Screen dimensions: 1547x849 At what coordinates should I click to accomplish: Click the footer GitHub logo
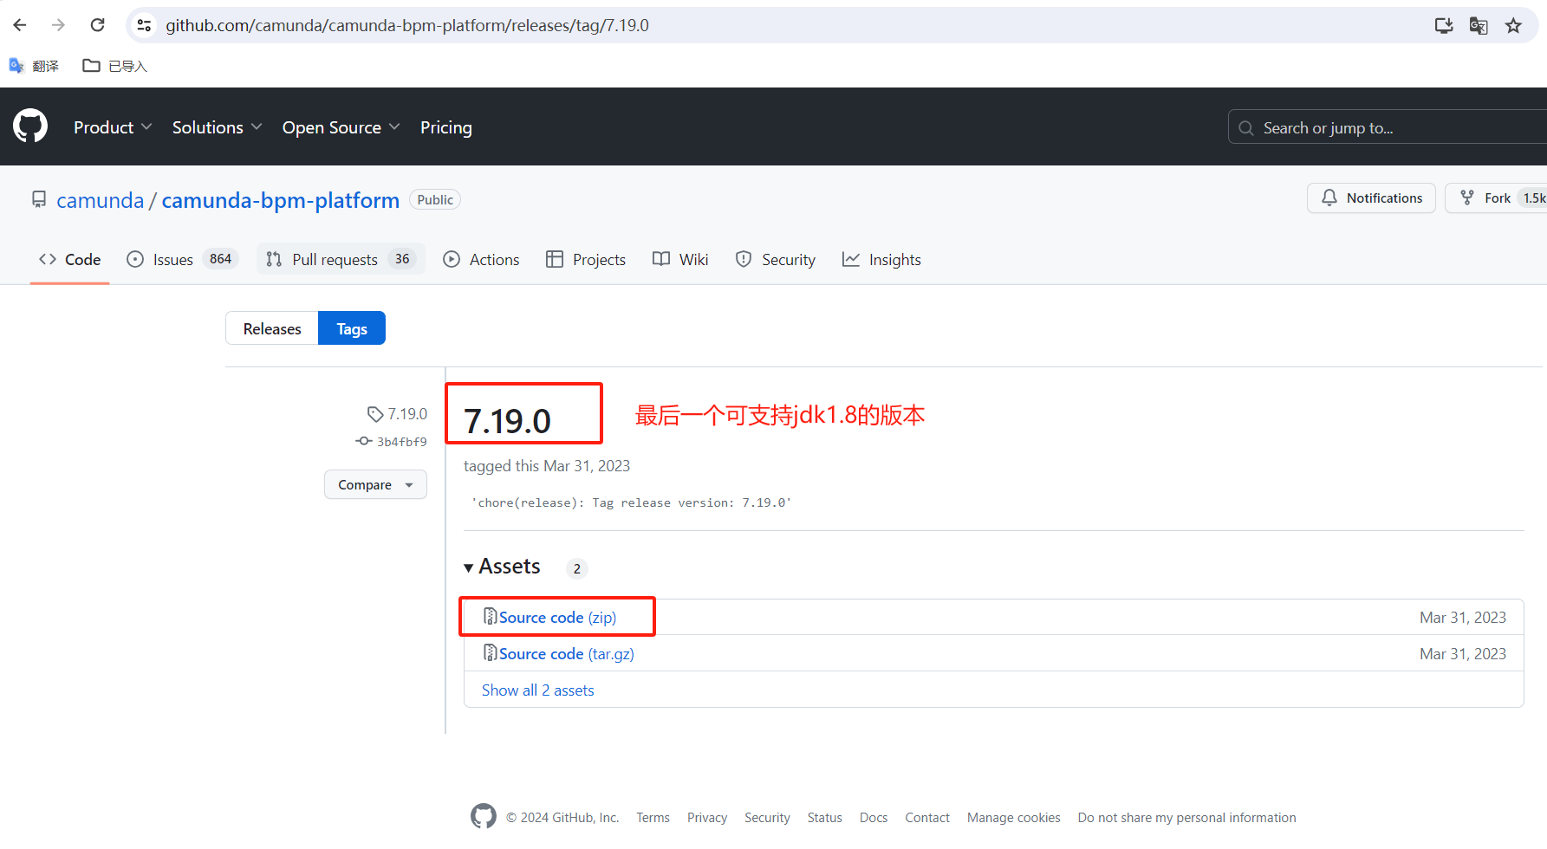pyautogui.click(x=484, y=816)
